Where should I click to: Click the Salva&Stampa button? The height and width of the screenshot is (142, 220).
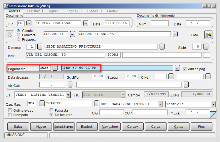(64, 127)
